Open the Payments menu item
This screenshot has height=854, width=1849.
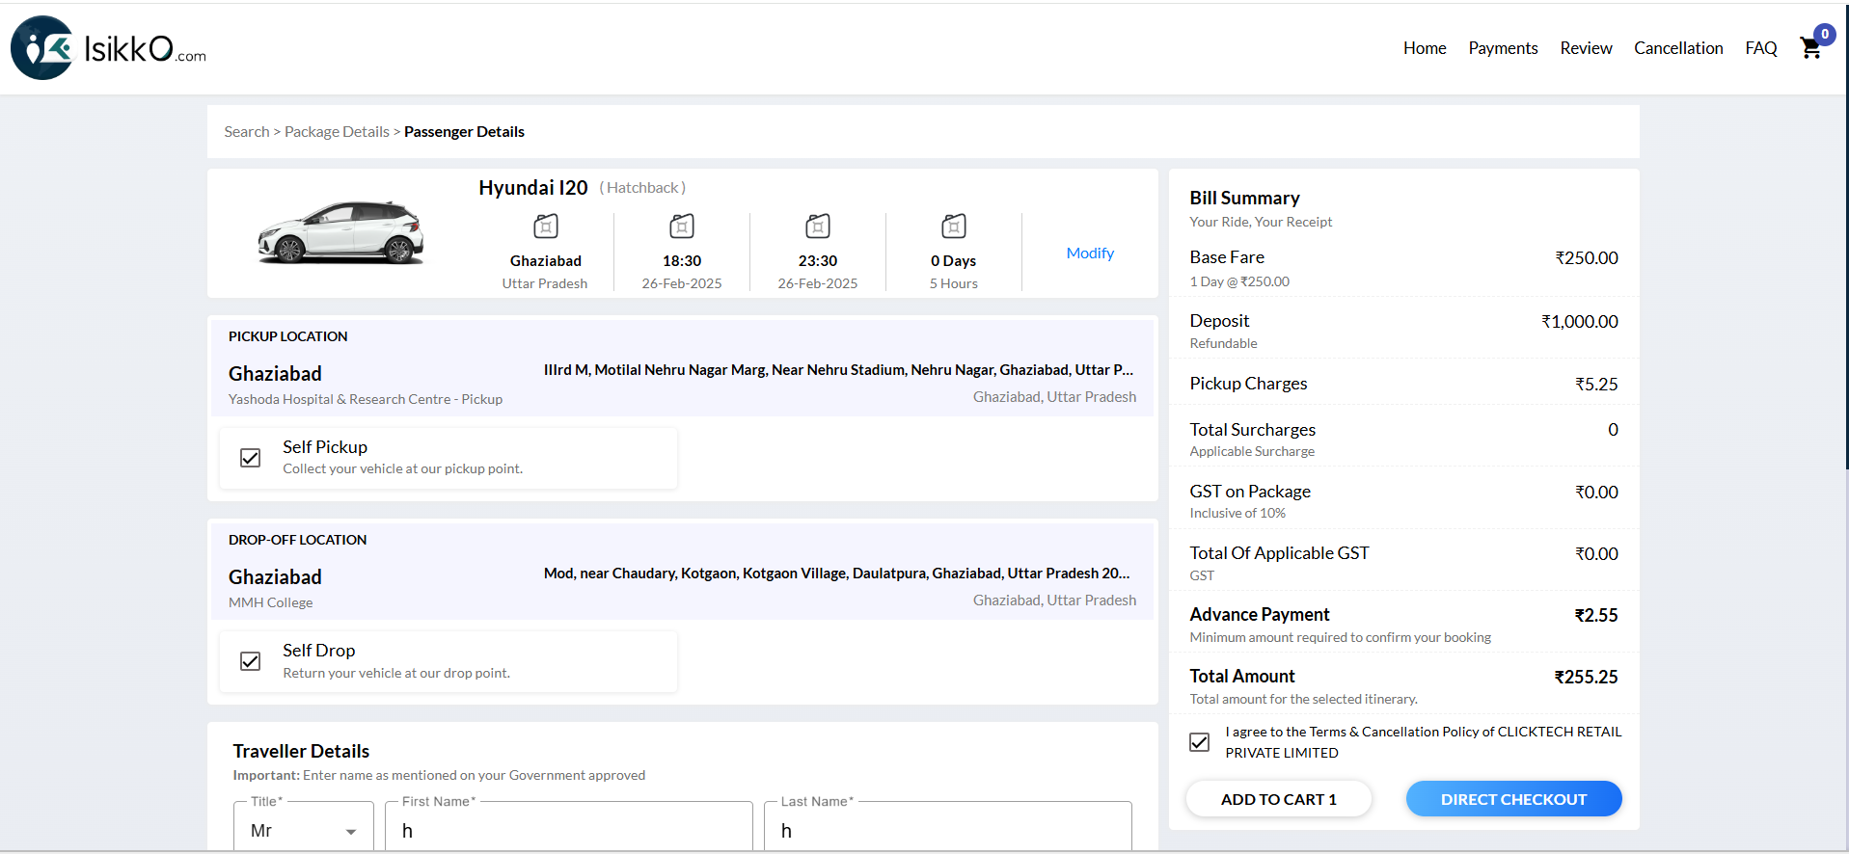(1503, 48)
